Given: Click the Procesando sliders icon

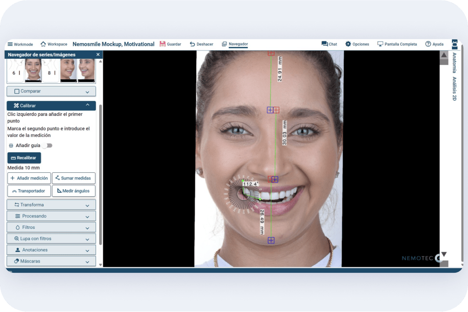Looking at the screenshot, I should click(18, 216).
